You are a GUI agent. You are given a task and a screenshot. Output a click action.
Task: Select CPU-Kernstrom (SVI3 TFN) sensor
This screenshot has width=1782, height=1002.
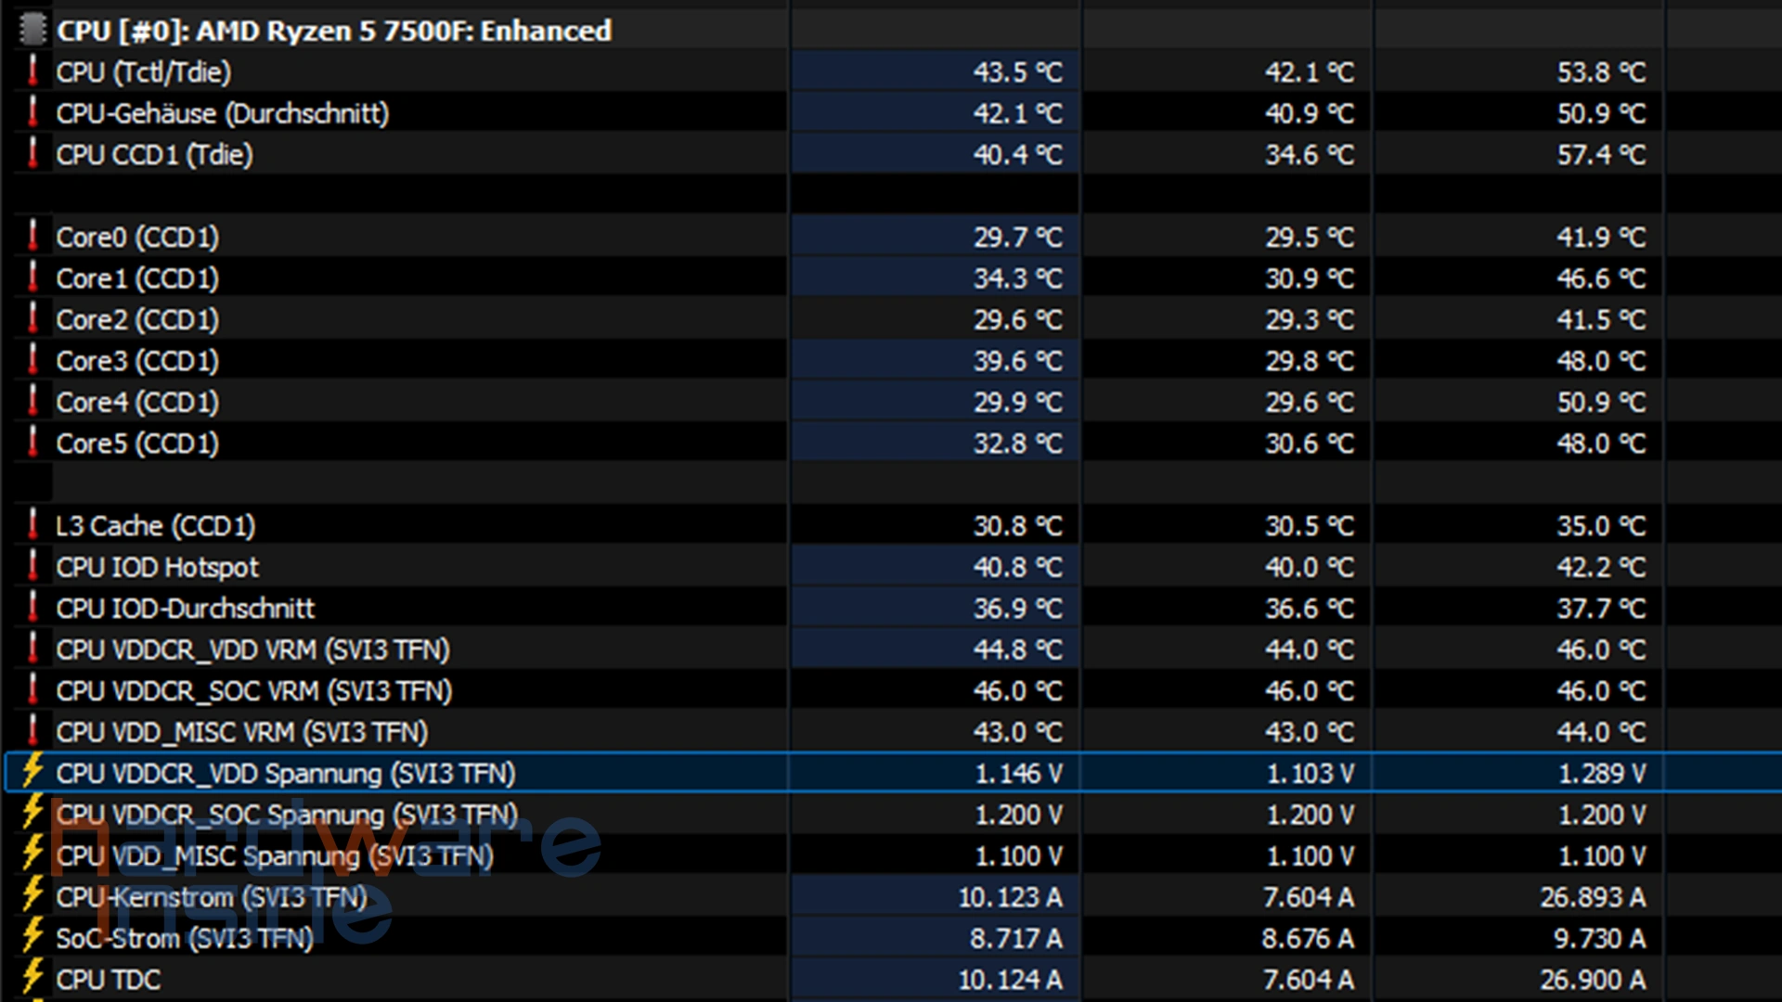[x=212, y=897]
